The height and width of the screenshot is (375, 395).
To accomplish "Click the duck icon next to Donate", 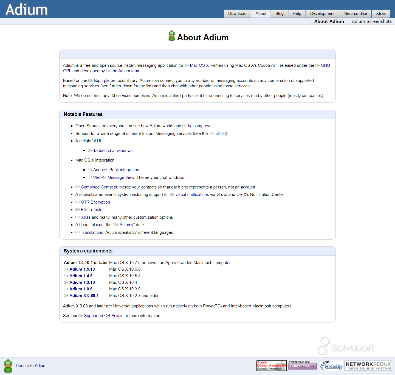I will (x=8, y=366).
